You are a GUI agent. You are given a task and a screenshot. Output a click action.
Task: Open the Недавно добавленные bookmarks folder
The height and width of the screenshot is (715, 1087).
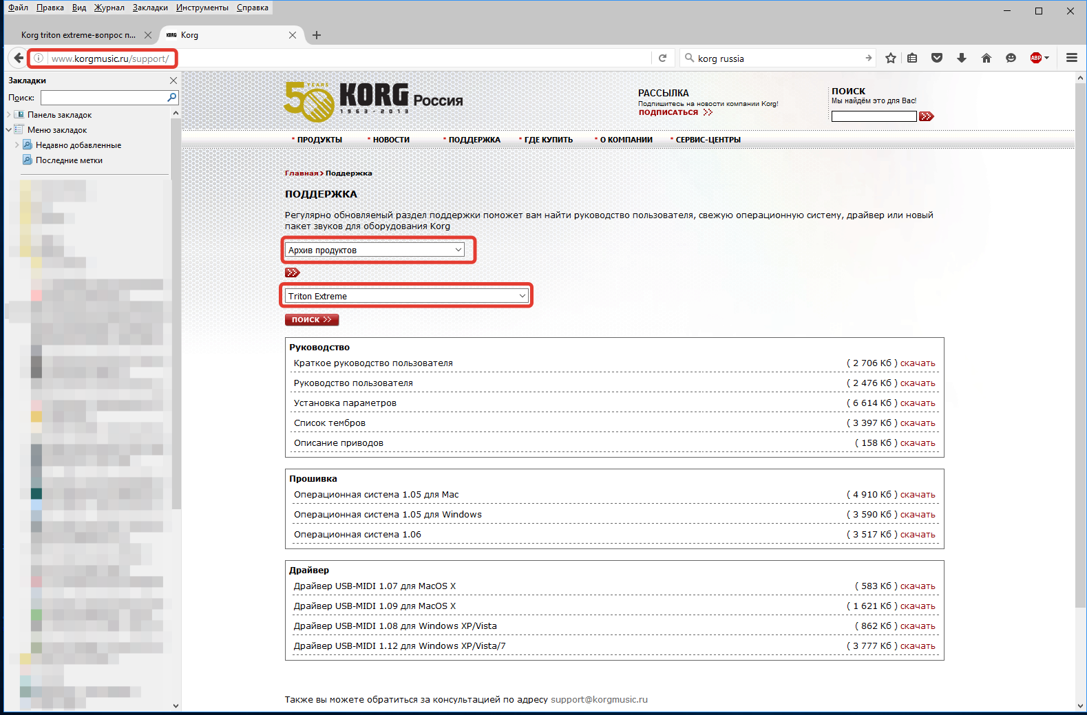point(78,145)
